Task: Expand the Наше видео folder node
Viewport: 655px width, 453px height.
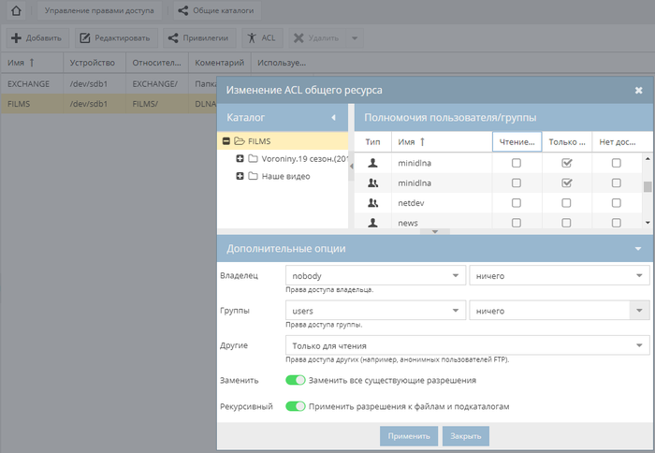Action: [x=240, y=176]
